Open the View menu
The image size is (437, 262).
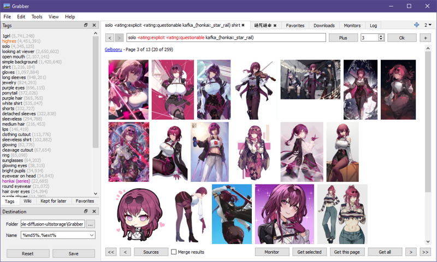coord(54,17)
